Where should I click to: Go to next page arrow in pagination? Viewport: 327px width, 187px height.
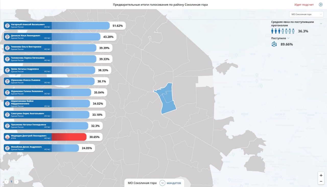[x=16, y=182]
